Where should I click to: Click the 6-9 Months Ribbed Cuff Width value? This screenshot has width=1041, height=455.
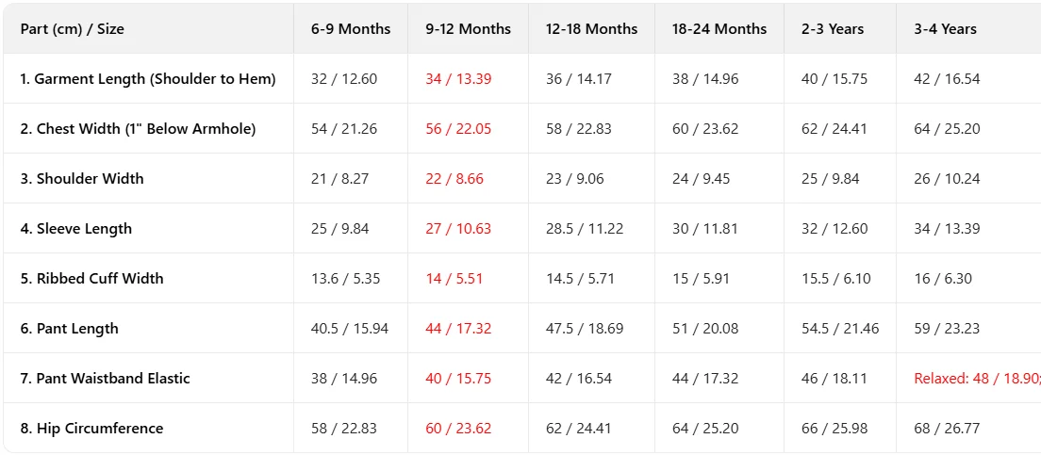point(344,279)
